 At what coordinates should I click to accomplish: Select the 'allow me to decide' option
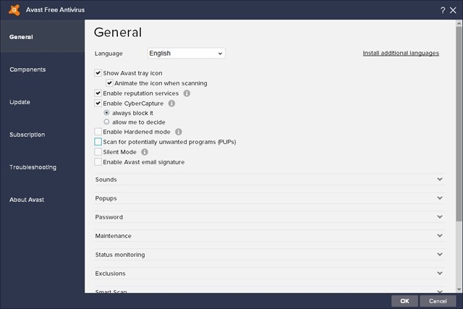pos(107,122)
